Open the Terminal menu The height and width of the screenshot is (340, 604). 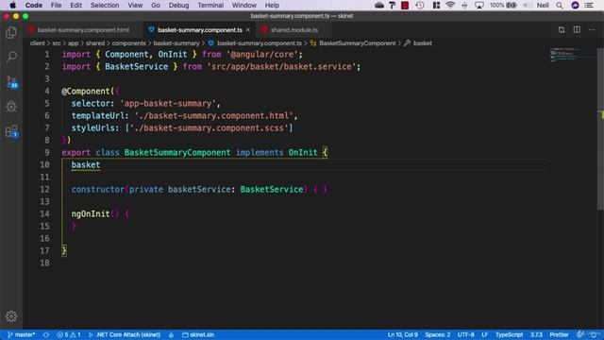click(210, 5)
